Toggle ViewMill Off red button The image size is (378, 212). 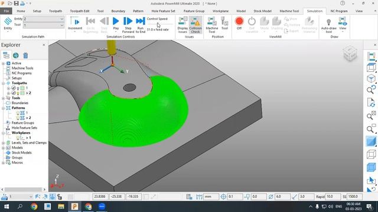pos(239,24)
